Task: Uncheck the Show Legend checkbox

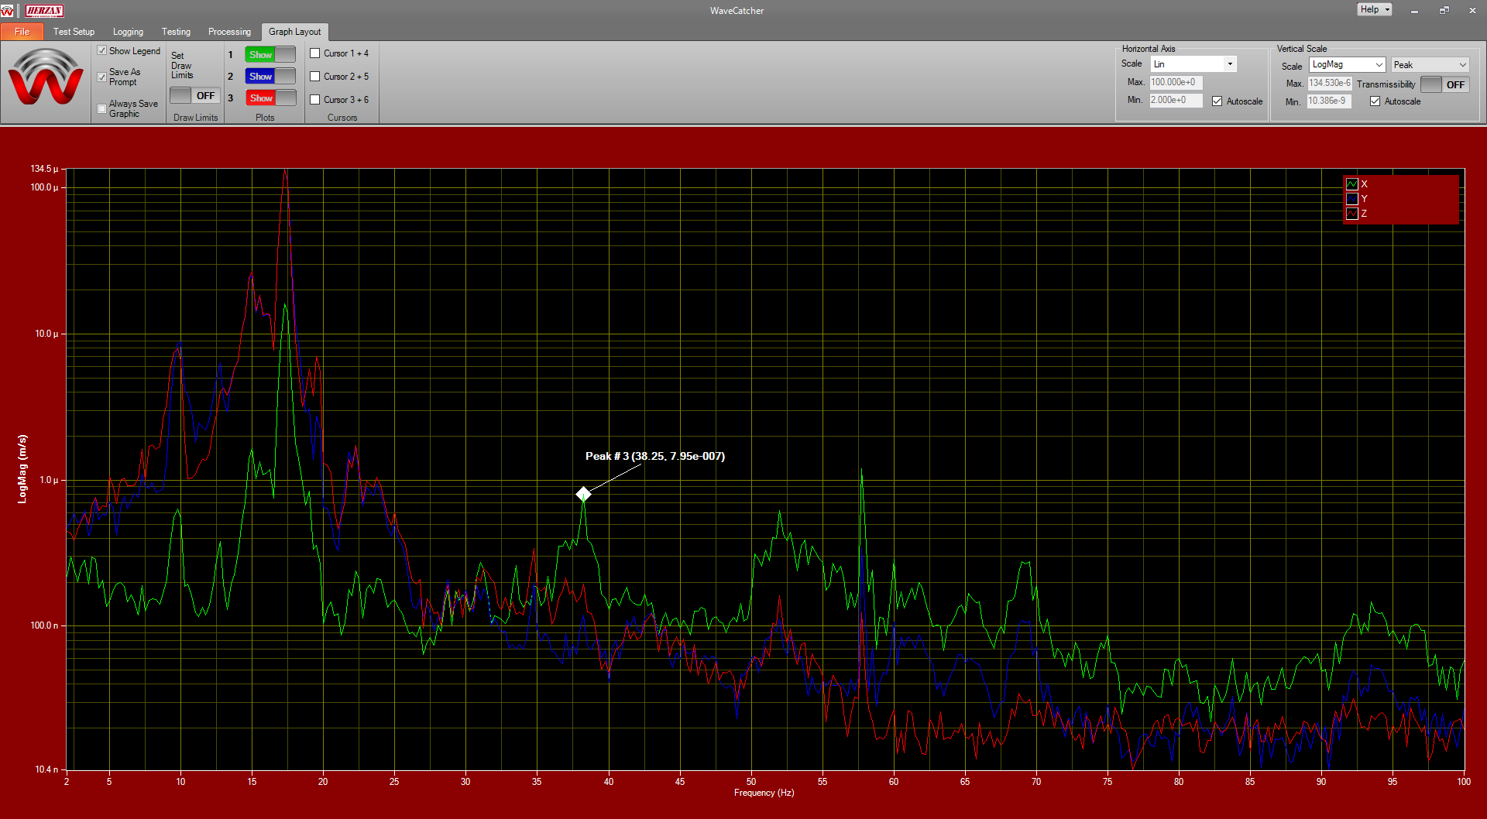Action: click(102, 51)
